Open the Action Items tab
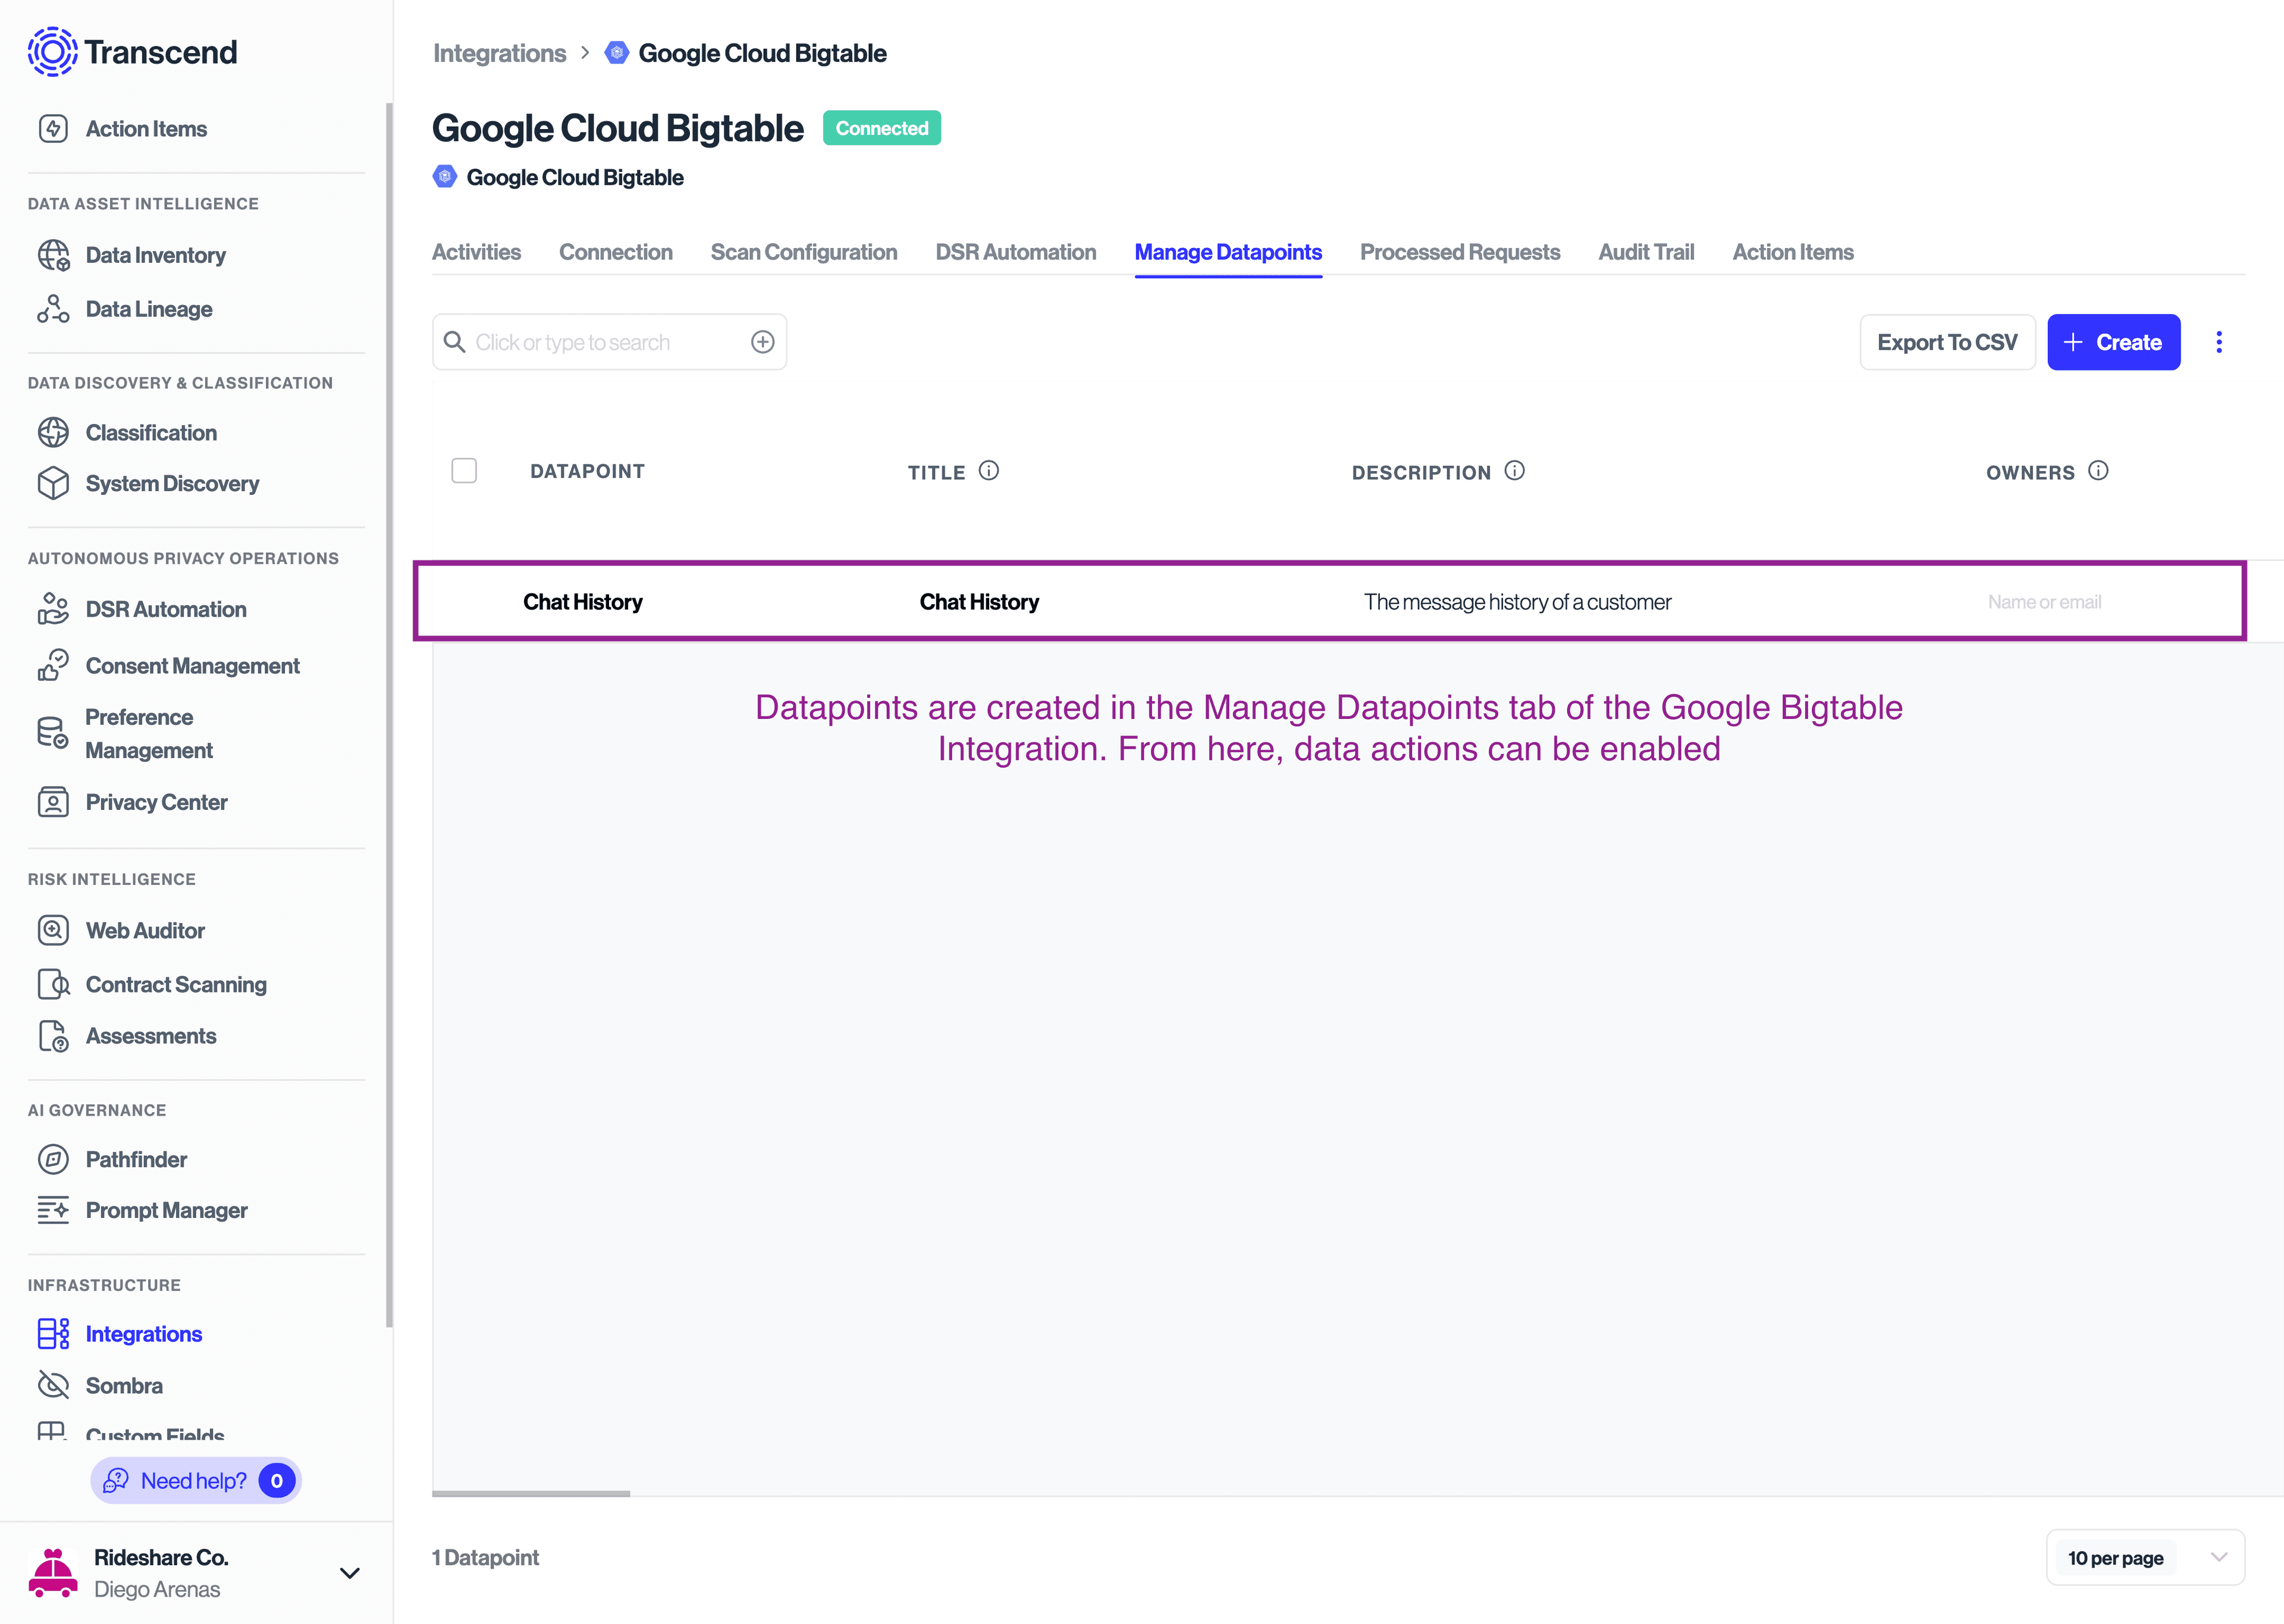The image size is (2284, 1624). pyautogui.click(x=1793, y=252)
